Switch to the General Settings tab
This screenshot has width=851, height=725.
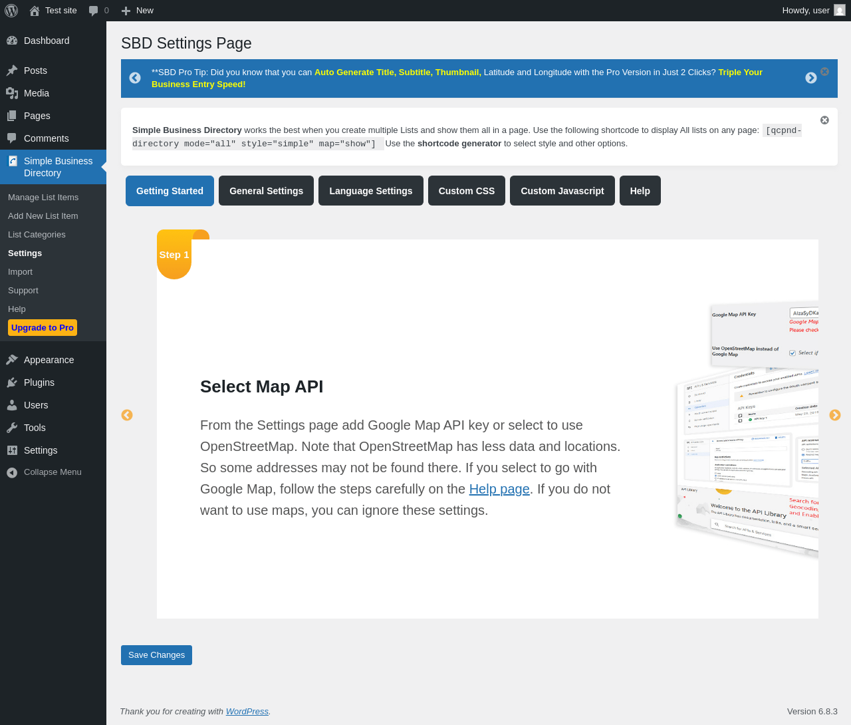point(266,191)
